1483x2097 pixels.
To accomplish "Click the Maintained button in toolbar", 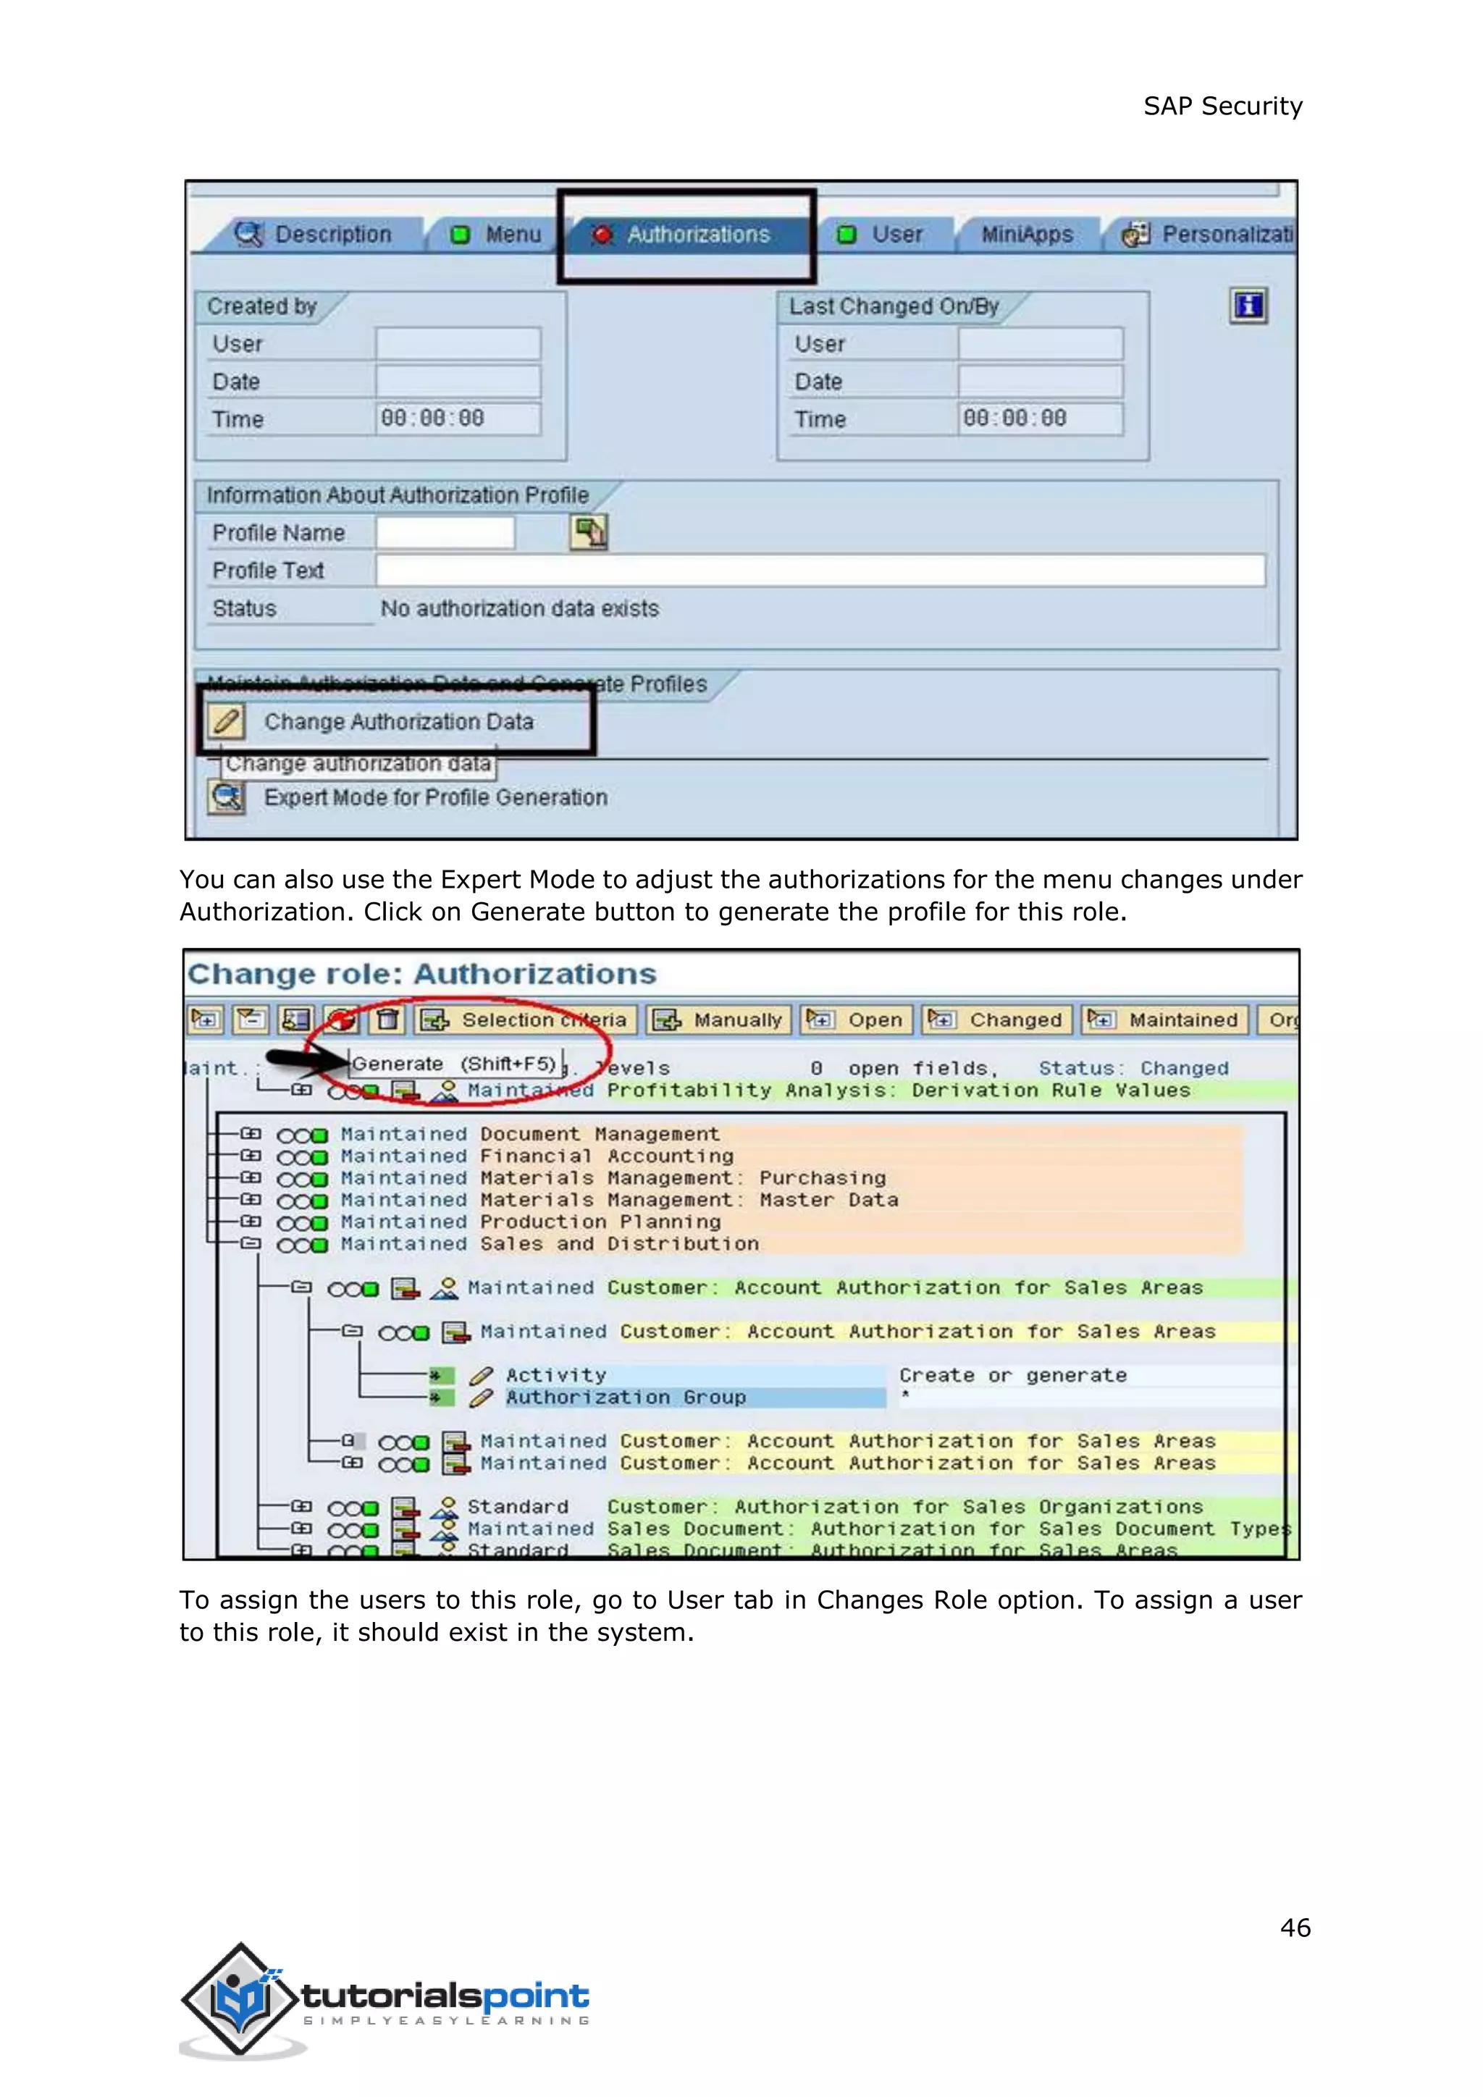I will (x=1164, y=1020).
